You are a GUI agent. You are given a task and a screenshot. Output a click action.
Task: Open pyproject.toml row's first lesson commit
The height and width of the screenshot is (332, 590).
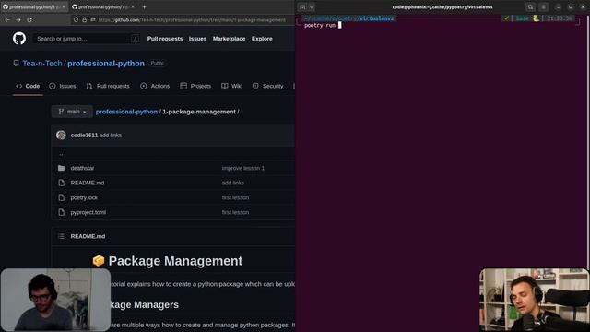235,212
